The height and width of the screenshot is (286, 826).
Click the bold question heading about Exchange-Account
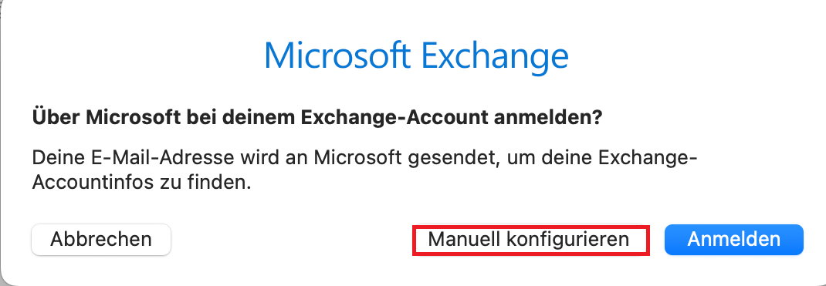tap(317, 117)
